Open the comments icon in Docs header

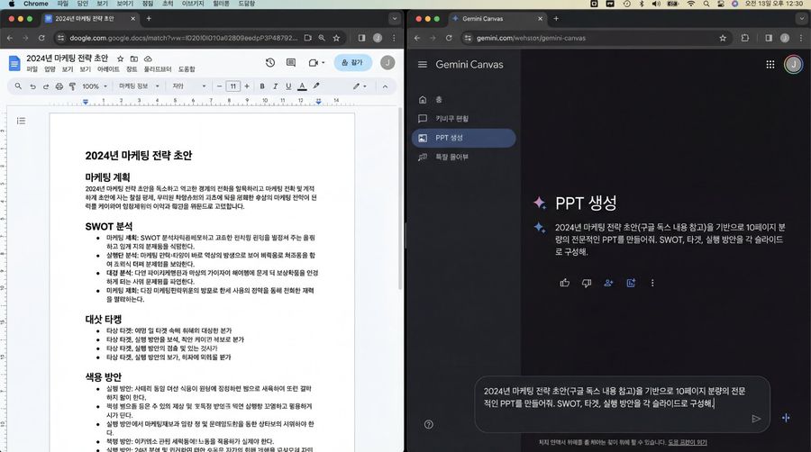292,62
